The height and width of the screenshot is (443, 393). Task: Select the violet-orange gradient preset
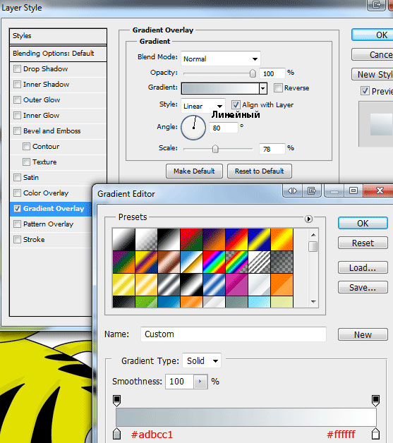click(x=214, y=239)
